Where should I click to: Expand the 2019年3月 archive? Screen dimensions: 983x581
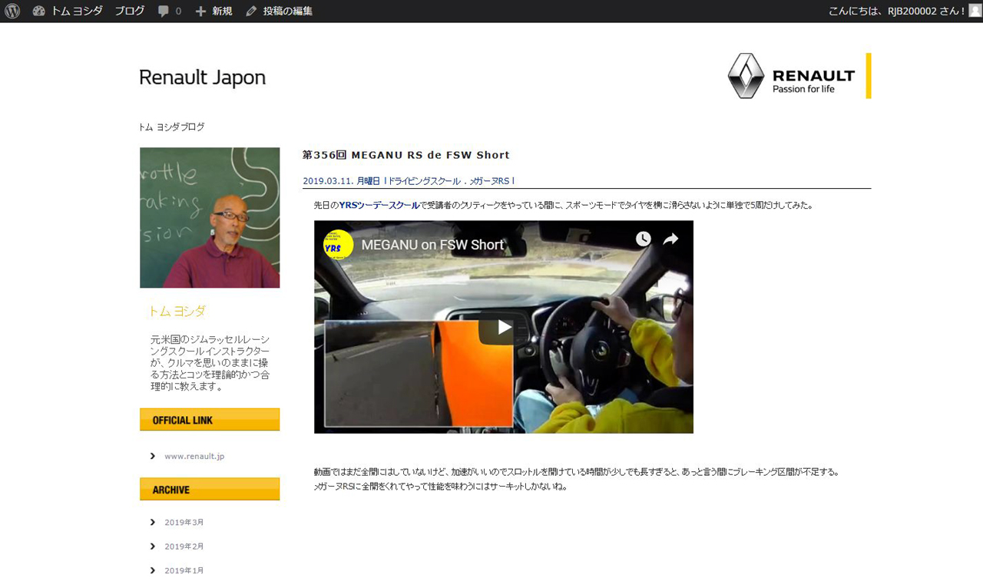point(184,523)
